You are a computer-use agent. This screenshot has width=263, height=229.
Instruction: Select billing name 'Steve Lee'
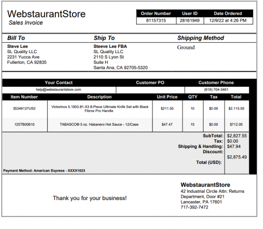point(17,46)
